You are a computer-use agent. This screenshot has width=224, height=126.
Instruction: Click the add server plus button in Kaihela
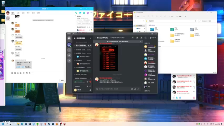coord(69,50)
